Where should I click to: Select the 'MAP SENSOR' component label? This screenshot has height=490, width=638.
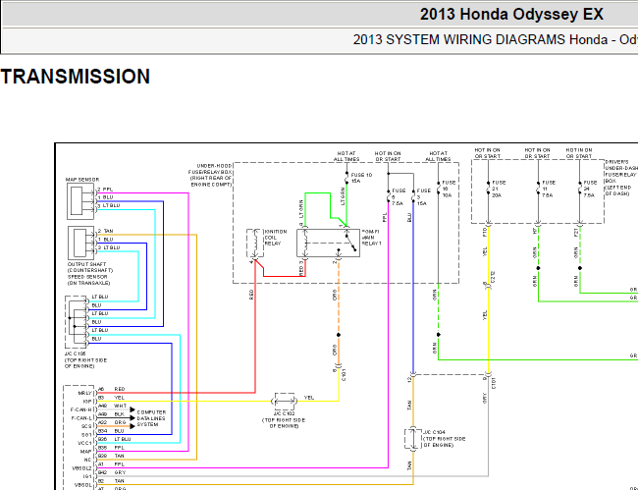tap(82, 180)
